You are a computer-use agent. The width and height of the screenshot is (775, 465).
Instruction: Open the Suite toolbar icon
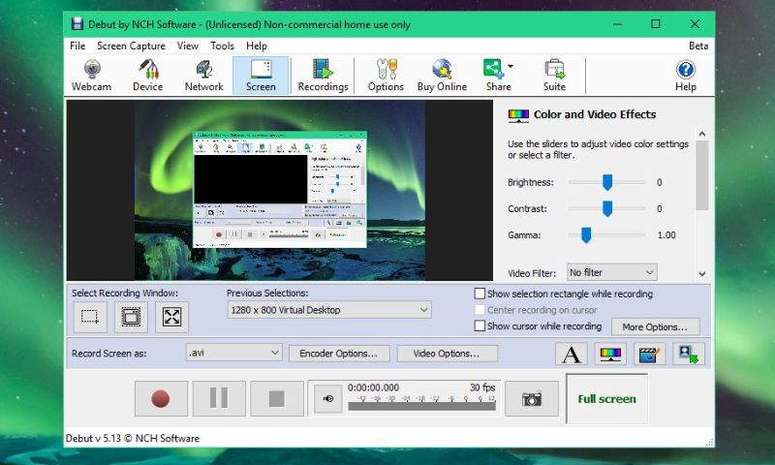point(554,76)
